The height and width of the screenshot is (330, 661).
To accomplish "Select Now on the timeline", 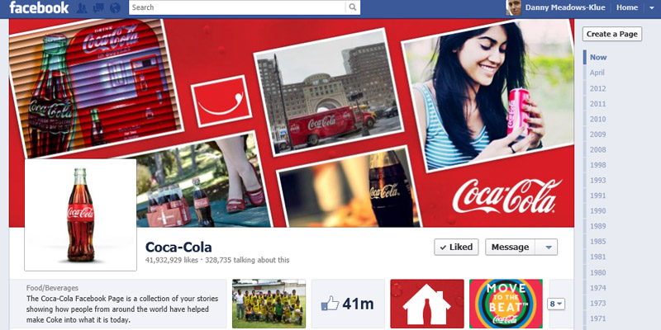I will pos(598,57).
